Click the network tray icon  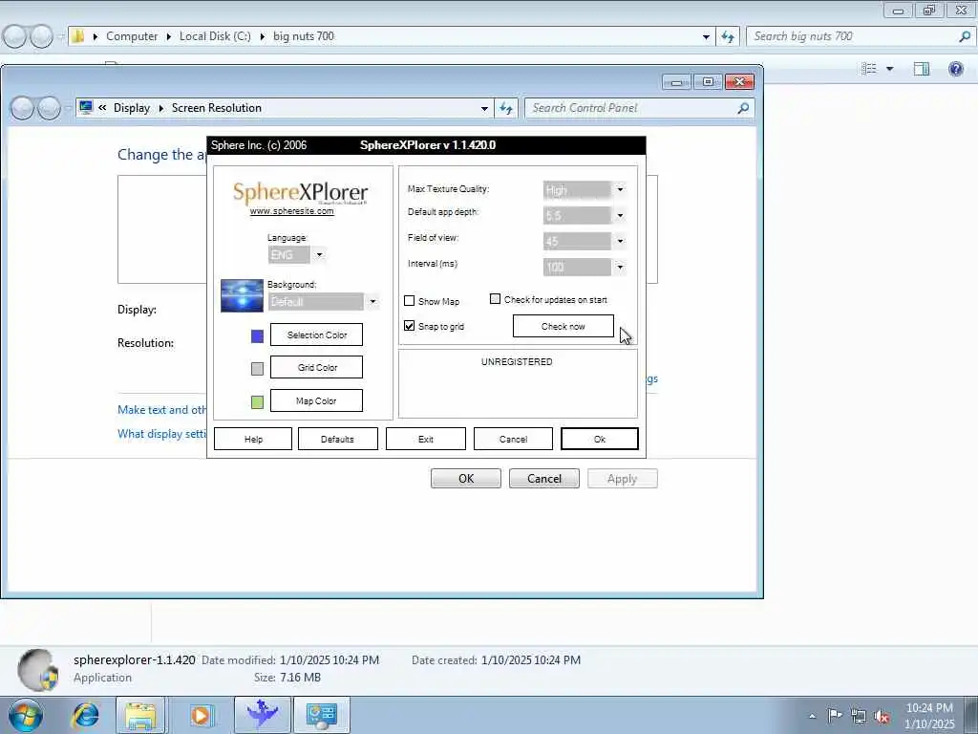point(859,716)
